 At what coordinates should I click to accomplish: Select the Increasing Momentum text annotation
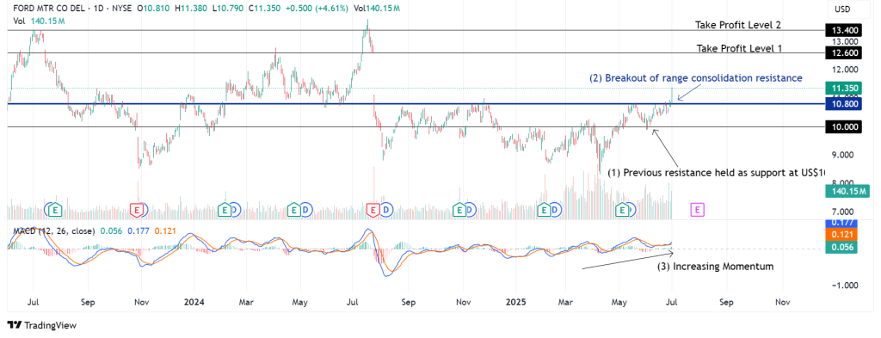[715, 266]
